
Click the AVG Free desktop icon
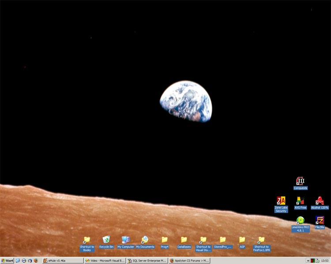[x=300, y=201]
